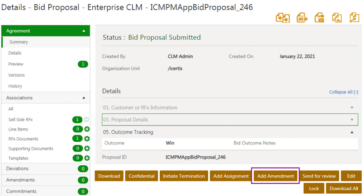Open History in the Agreement menu
The height and width of the screenshot is (196, 362).
pyautogui.click(x=15, y=86)
